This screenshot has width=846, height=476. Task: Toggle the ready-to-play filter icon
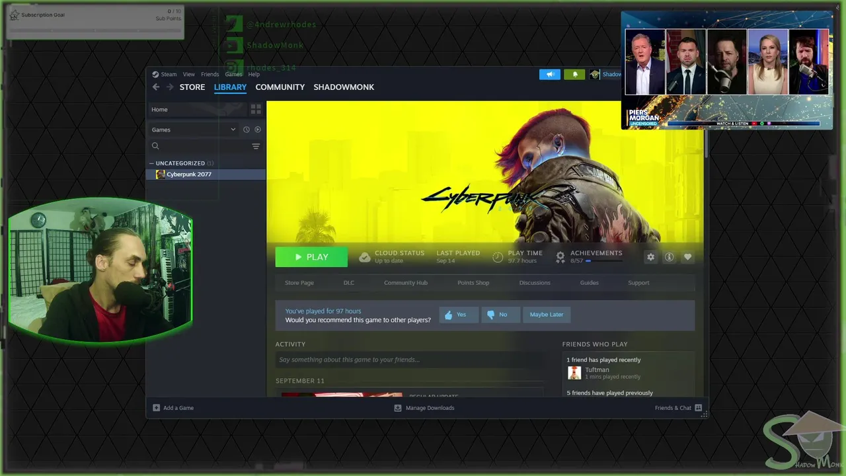click(258, 130)
